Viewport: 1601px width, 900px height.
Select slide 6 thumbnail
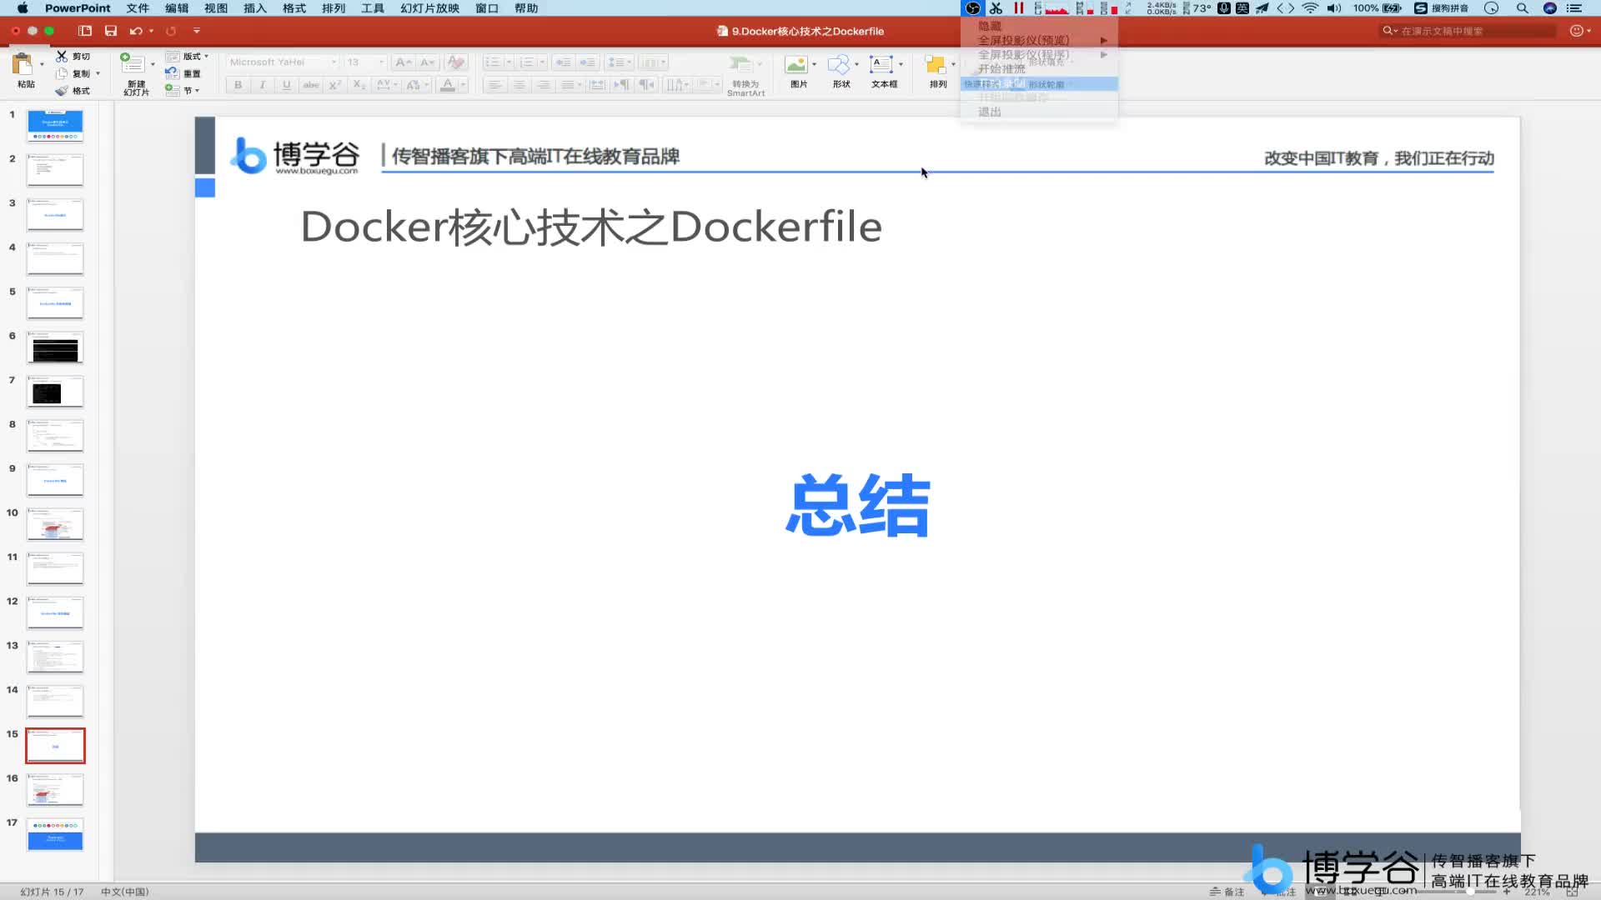pyautogui.click(x=55, y=347)
